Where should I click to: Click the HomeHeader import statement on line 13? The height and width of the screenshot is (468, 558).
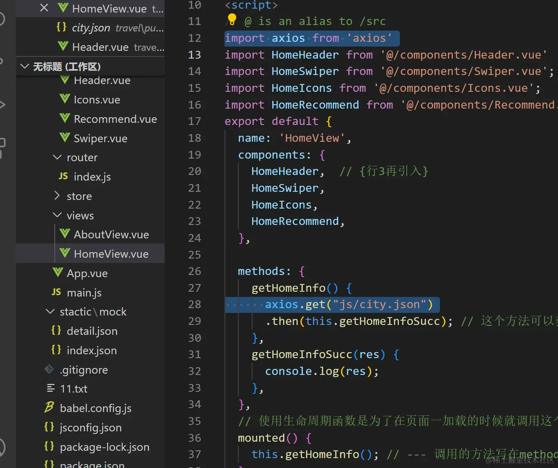[x=386, y=55]
